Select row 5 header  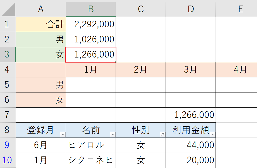(8, 85)
